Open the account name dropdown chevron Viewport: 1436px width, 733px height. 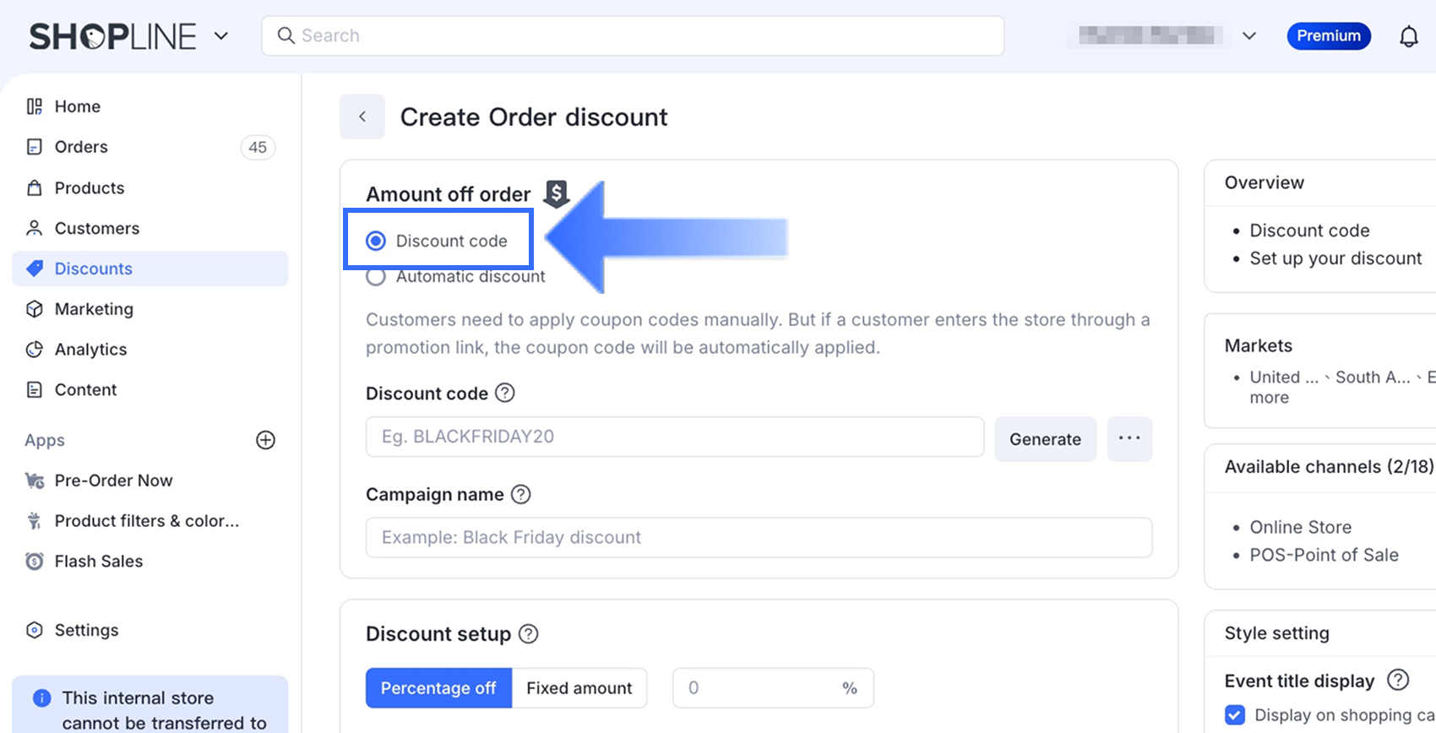tap(1249, 36)
